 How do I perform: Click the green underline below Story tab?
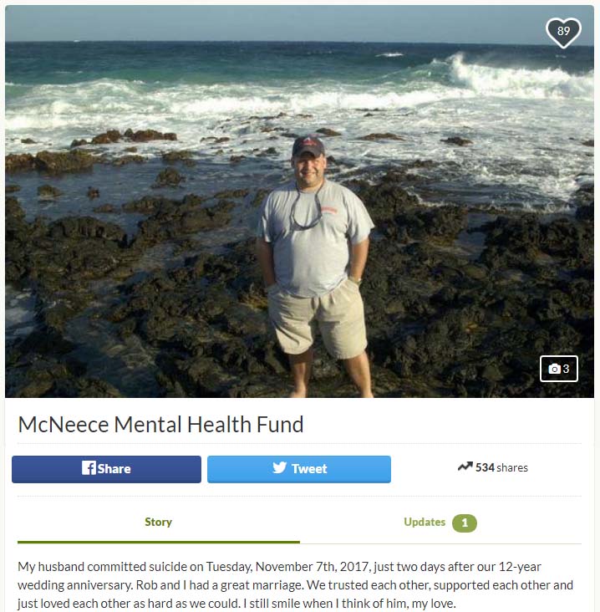[x=159, y=542]
